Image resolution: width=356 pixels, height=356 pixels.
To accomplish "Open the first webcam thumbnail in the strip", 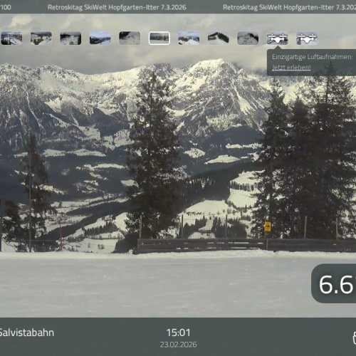I will coord(11,38).
